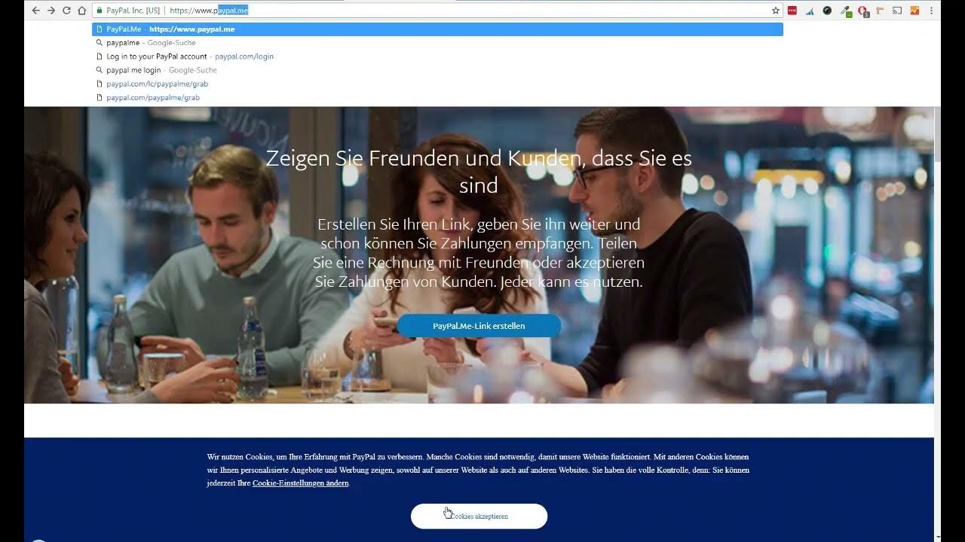
Task: Choose the 'paypalme - Google-Suche' suggestion
Action: click(x=437, y=43)
